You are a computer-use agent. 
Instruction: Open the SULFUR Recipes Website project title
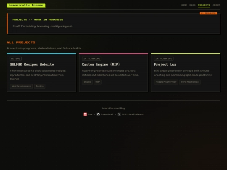[32, 65]
